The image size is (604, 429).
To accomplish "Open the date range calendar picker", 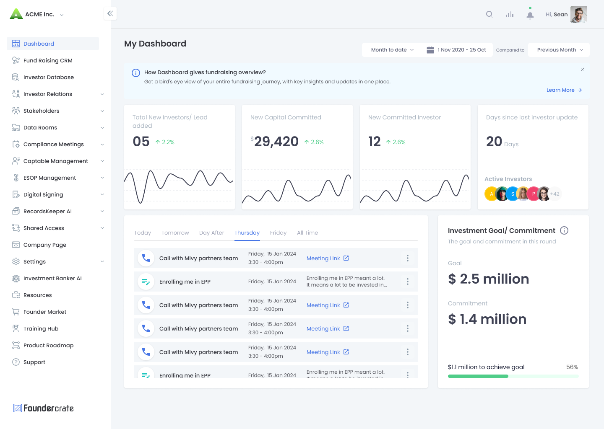I will point(456,50).
